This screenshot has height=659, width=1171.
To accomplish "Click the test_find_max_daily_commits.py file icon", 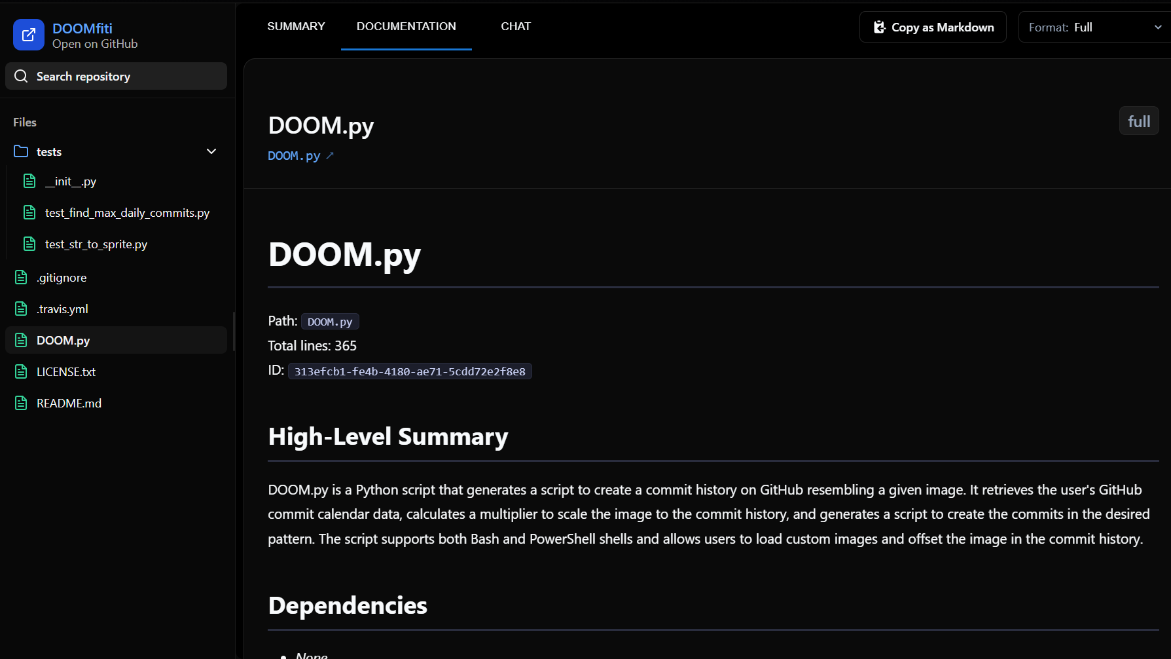I will [29, 212].
